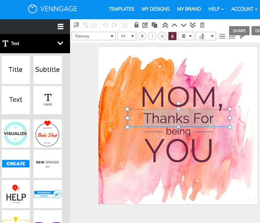Click the SHARE button
The image size is (260, 223).
pos(239,31)
